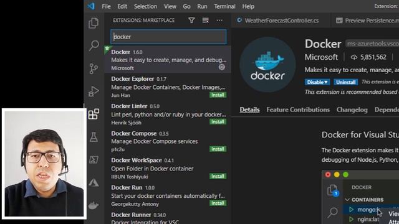The image size is (399, 224).
Task: Install the Docker Run extension
Action: (x=218, y=203)
